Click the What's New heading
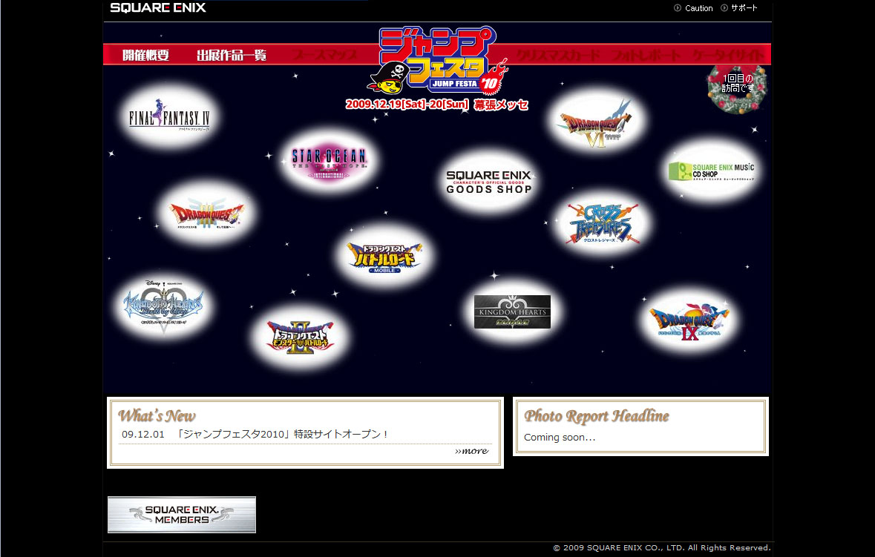This screenshot has height=557, width=875. (x=157, y=415)
